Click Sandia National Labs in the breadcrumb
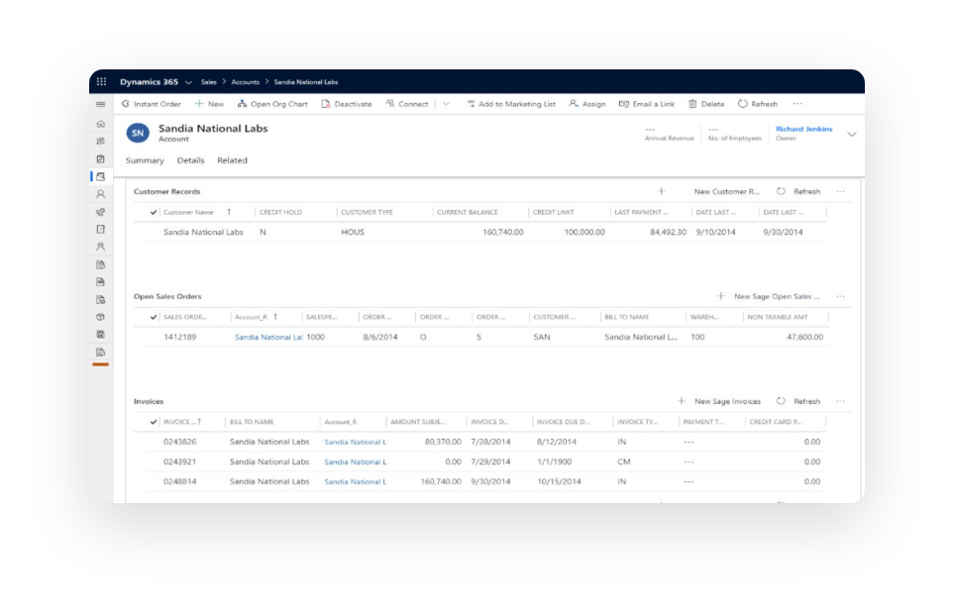Screen dimensions: 954x612 point(306,82)
